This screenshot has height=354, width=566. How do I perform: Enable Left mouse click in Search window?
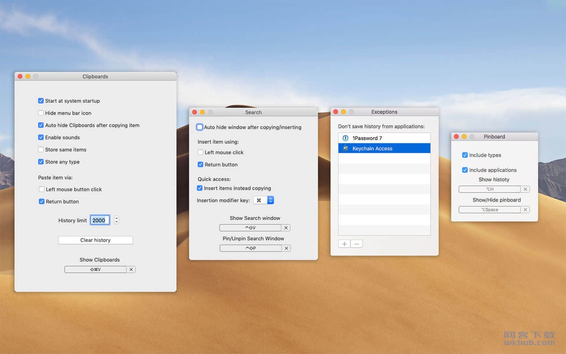(x=201, y=152)
